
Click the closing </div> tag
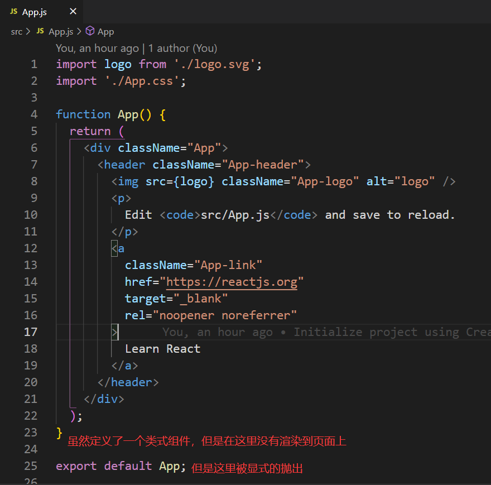(x=104, y=399)
